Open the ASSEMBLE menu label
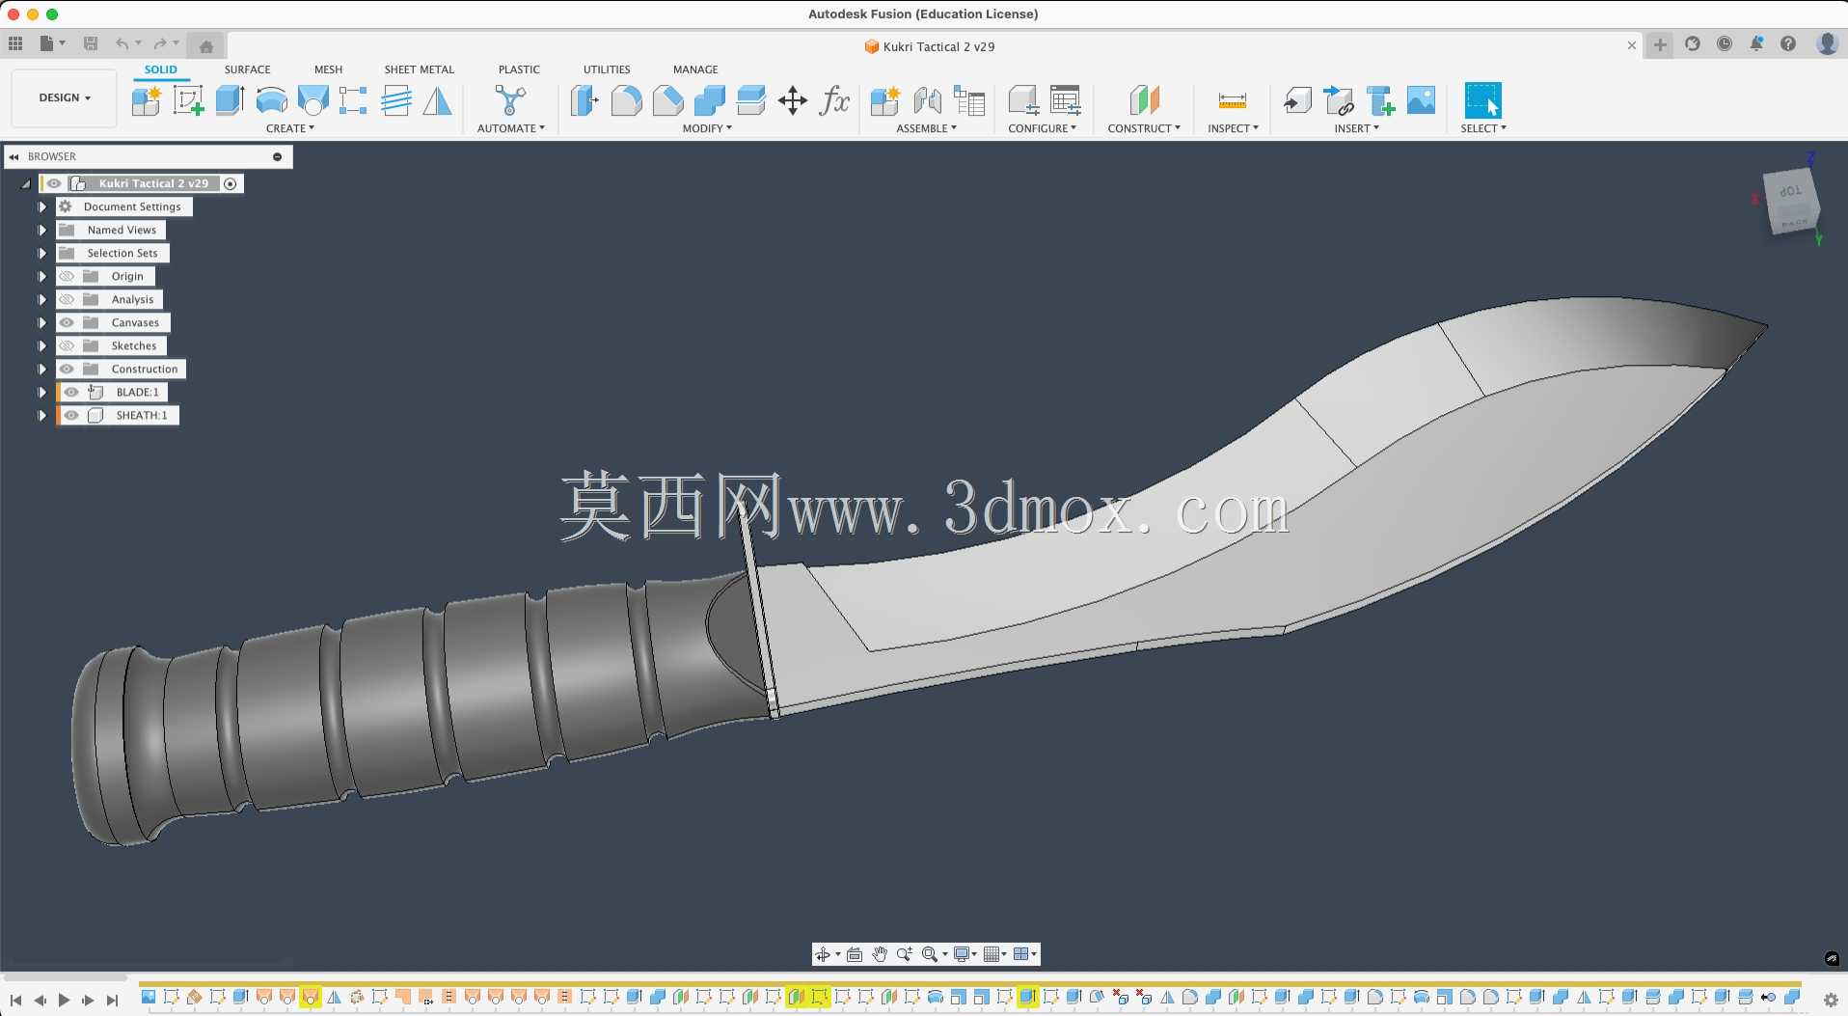This screenshot has height=1016, width=1848. [x=927, y=128]
